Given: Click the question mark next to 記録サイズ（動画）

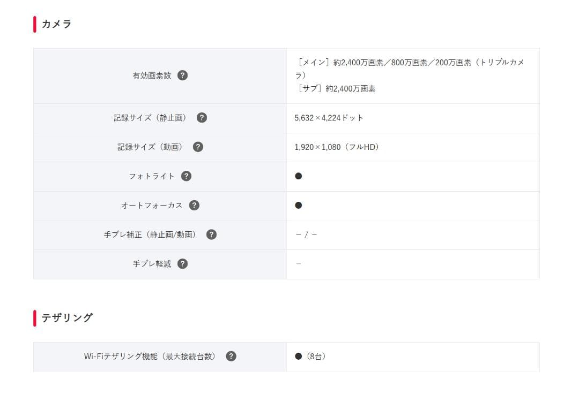Looking at the screenshot, I should pyautogui.click(x=197, y=147).
